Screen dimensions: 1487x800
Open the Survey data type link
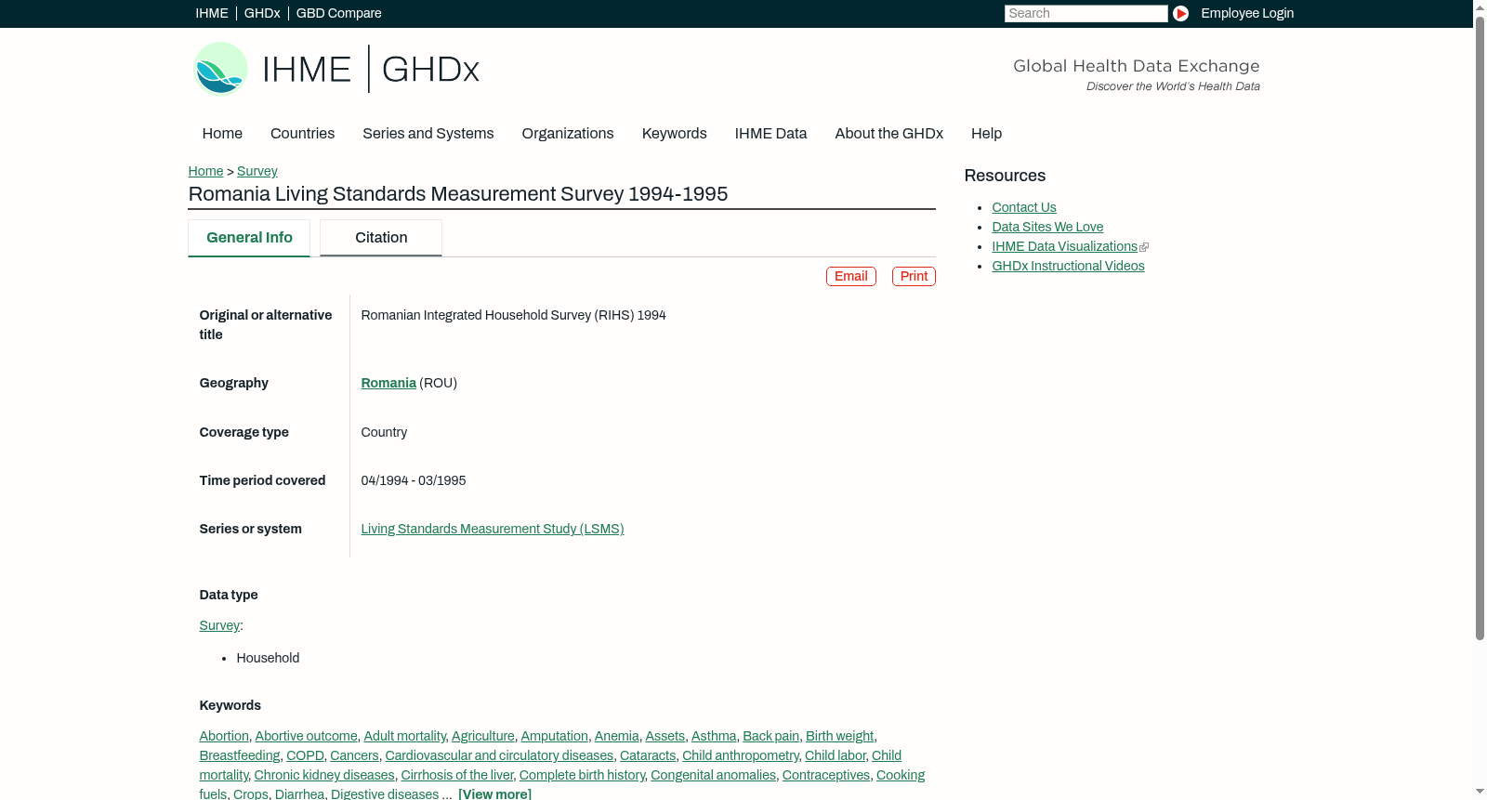coord(219,625)
